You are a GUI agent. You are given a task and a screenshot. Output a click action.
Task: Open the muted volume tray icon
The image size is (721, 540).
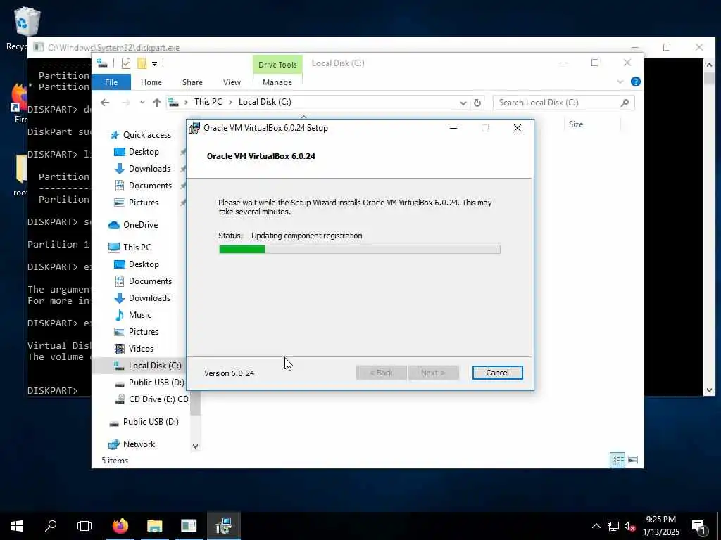tap(629, 526)
